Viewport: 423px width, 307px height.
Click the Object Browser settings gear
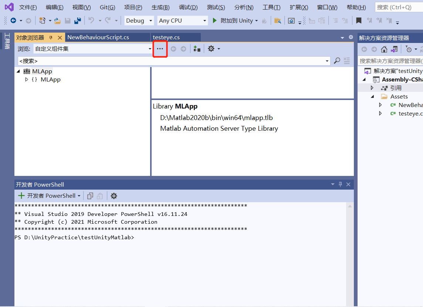211,49
